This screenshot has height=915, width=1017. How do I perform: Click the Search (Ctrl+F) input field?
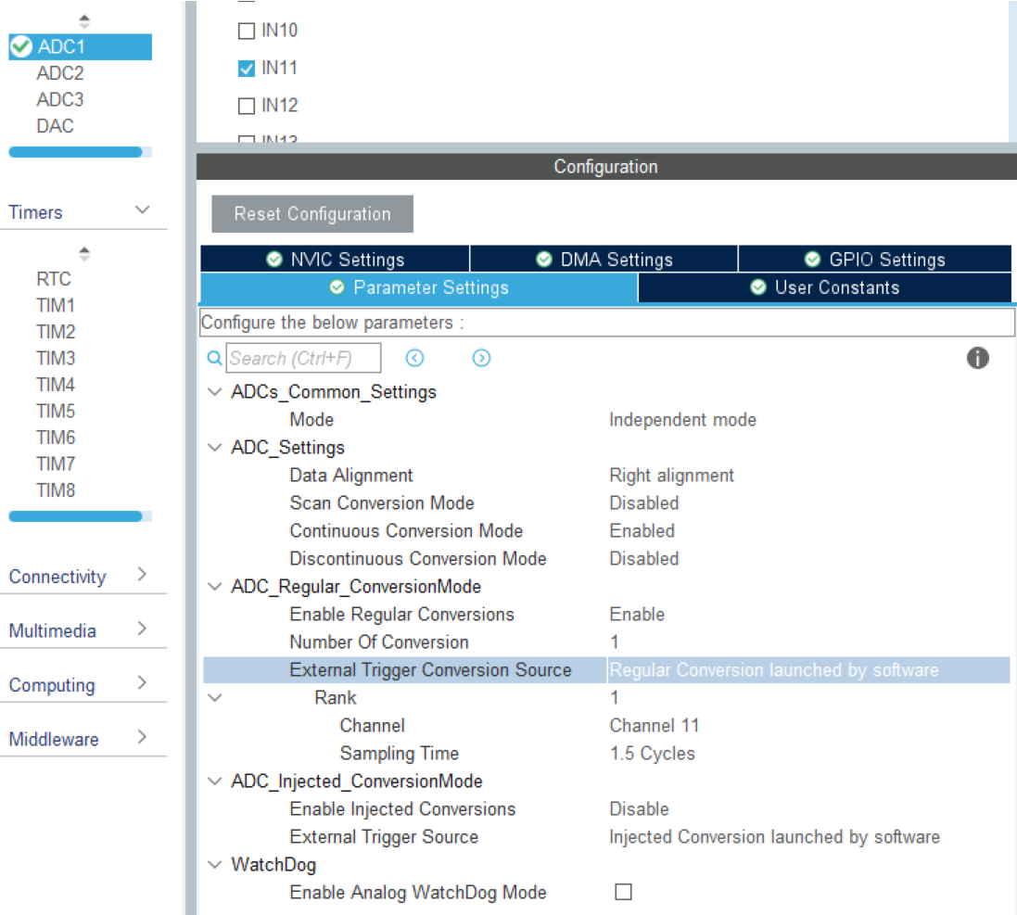(x=303, y=358)
